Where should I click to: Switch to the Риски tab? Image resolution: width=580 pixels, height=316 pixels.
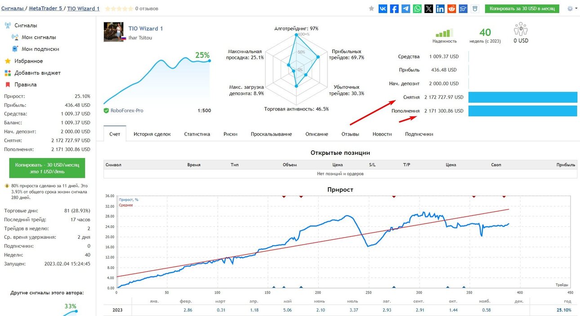click(x=230, y=134)
